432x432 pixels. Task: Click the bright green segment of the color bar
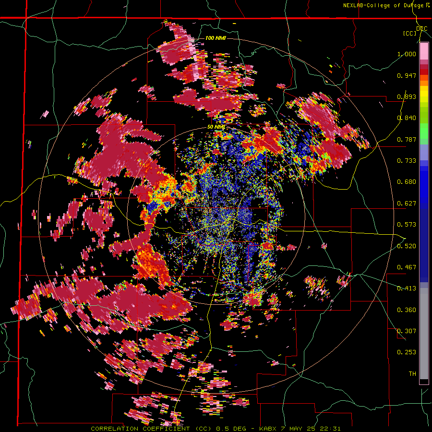point(424,131)
